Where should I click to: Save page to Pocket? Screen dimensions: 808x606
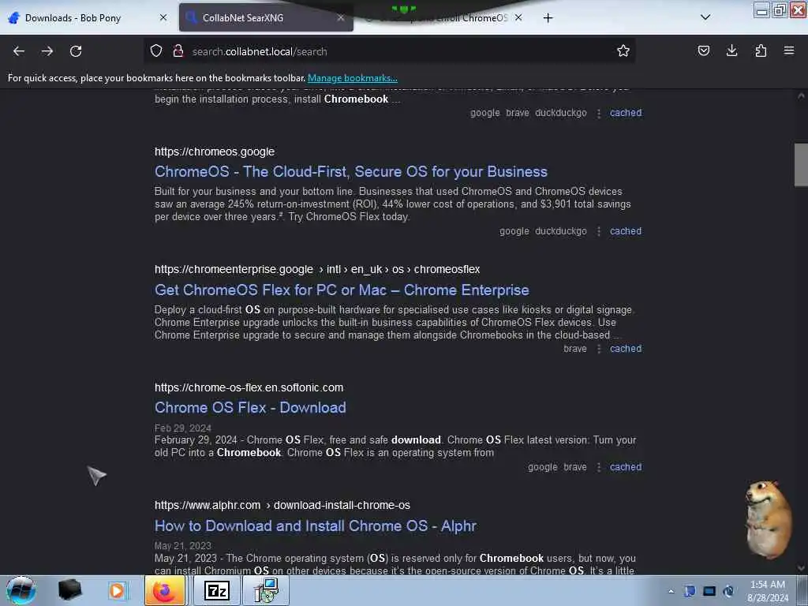point(703,50)
